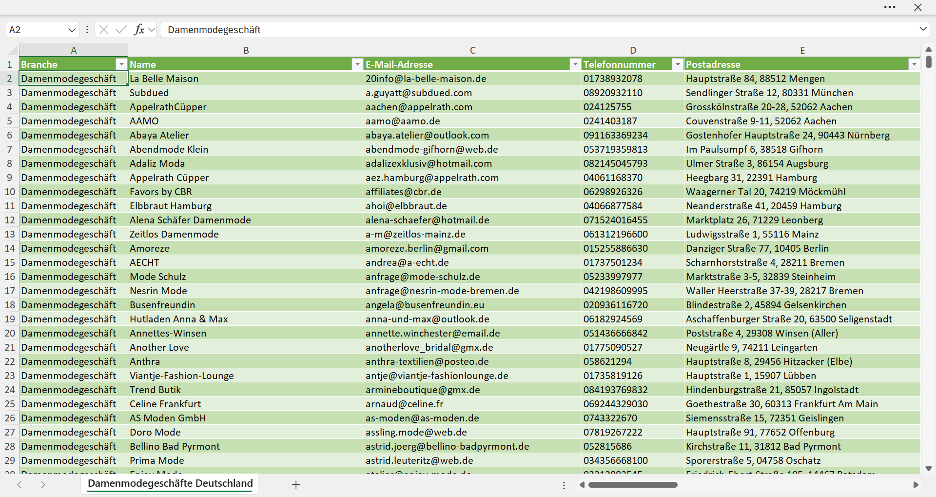Select the cell 'a.guyatt@subdued.com'
The width and height of the screenshot is (936, 497).
[473, 93]
